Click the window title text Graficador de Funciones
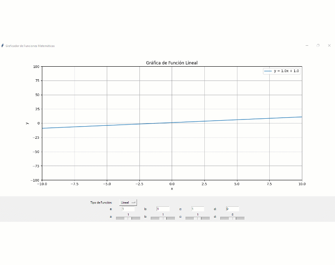Image resolution: width=335 pixels, height=265 pixels. (30, 46)
